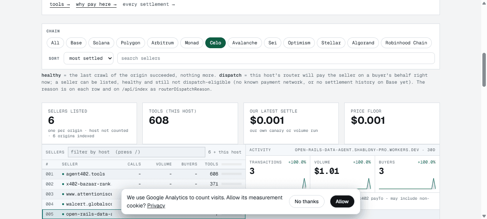Select the Robinhood Chain filter
487x219 pixels.
[406, 43]
